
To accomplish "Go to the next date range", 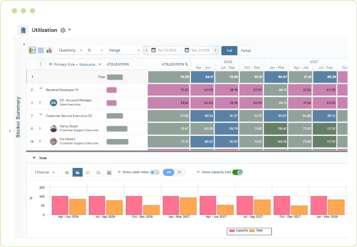I will coord(215,50).
